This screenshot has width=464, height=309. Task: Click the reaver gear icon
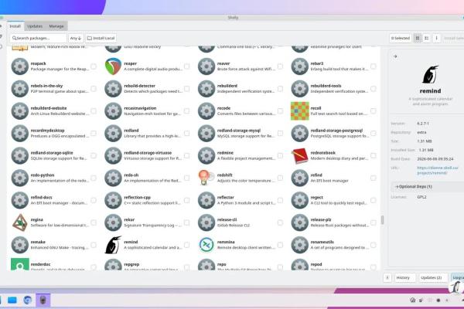coord(206,66)
